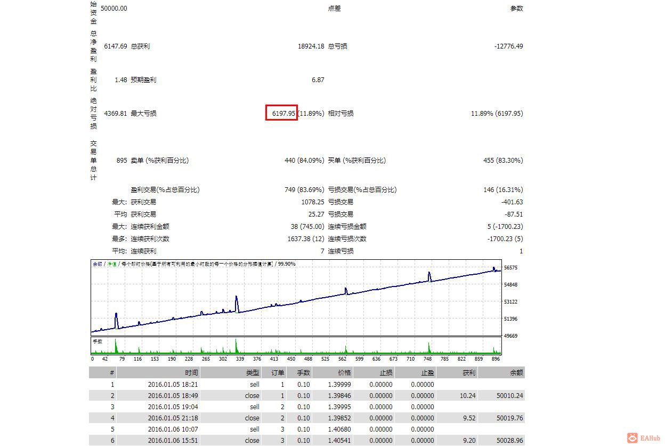The image size is (665, 446).
Task: Click the 亏损交易(%占总百分比) label
Action: (362, 190)
